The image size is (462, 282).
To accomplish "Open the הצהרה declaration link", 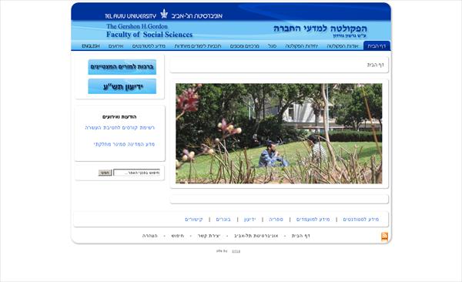I will (x=150, y=236).
